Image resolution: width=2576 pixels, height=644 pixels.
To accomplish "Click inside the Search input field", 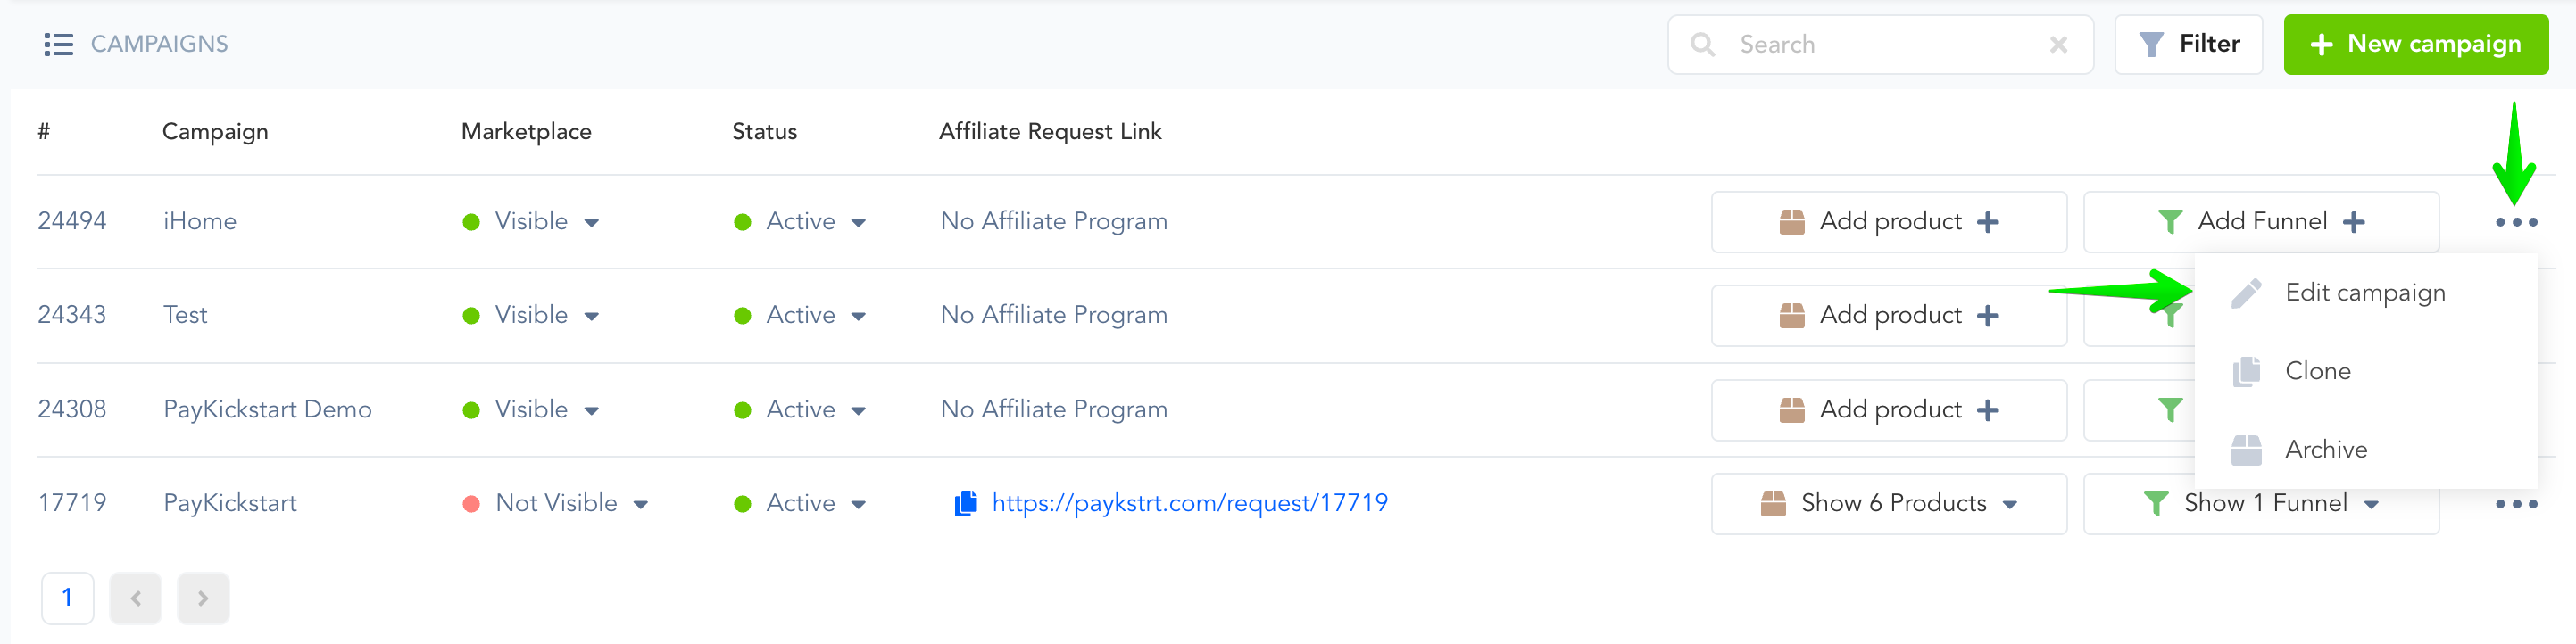I will pos(1880,45).
